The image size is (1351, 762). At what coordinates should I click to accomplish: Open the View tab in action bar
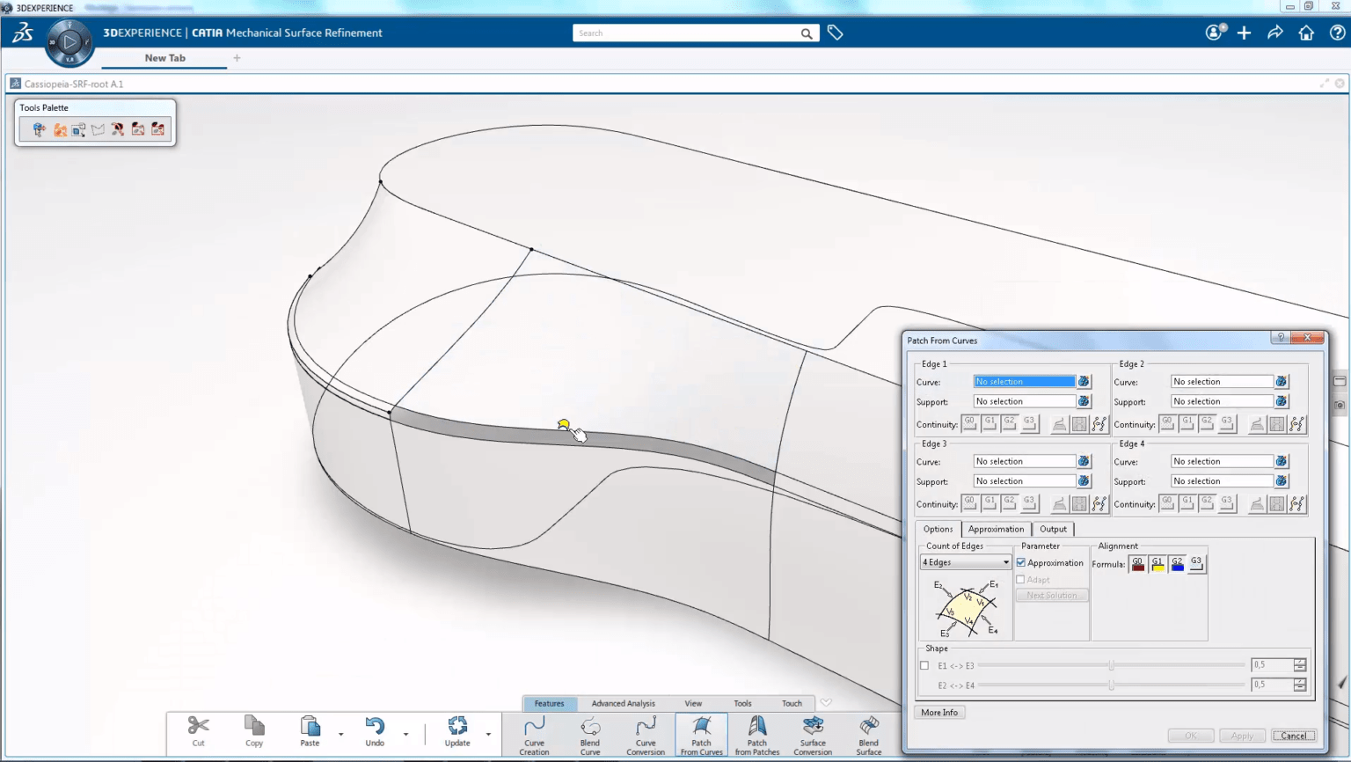(693, 703)
